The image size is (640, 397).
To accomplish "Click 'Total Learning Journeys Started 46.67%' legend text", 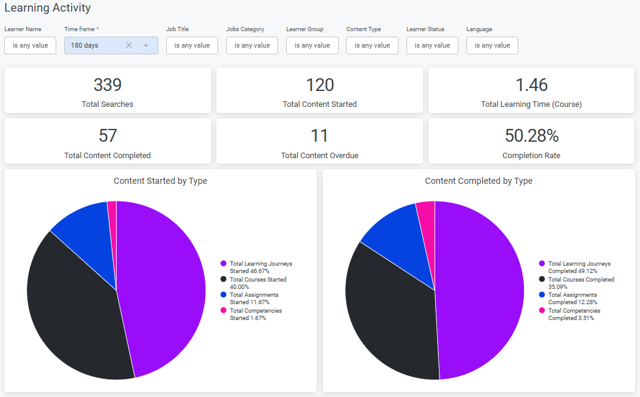I will tap(261, 268).
